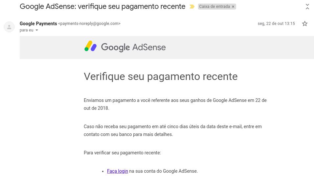Click the para eu recipient text
The image size is (314, 176).
[26, 30]
